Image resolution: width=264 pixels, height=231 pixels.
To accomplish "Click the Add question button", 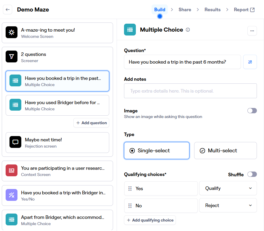I will click(91, 123).
